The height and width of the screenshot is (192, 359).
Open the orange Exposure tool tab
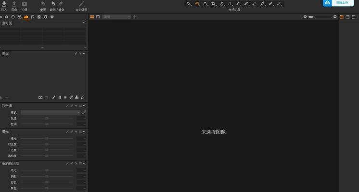tap(26, 17)
